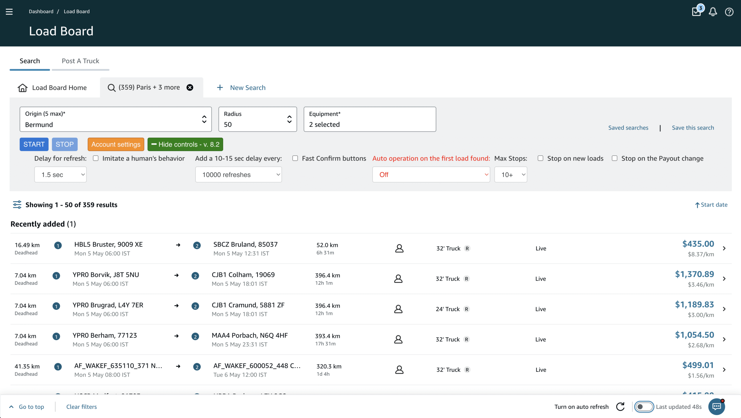Go to Dashboard breadcrumb
741x418 pixels.
click(41, 11)
